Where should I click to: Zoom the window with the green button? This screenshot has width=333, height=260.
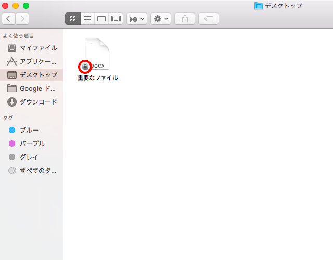(26, 6)
